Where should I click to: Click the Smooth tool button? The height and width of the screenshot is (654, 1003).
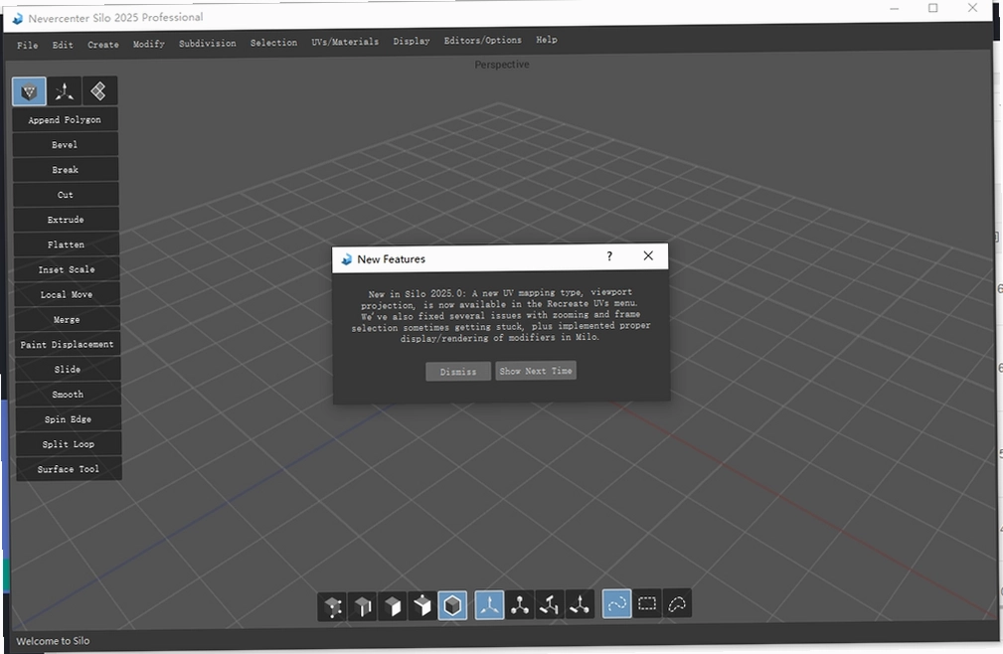pos(68,394)
